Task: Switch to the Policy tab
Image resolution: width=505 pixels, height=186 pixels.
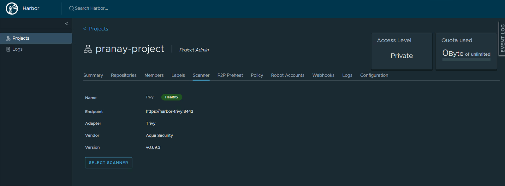Action: [x=257, y=75]
